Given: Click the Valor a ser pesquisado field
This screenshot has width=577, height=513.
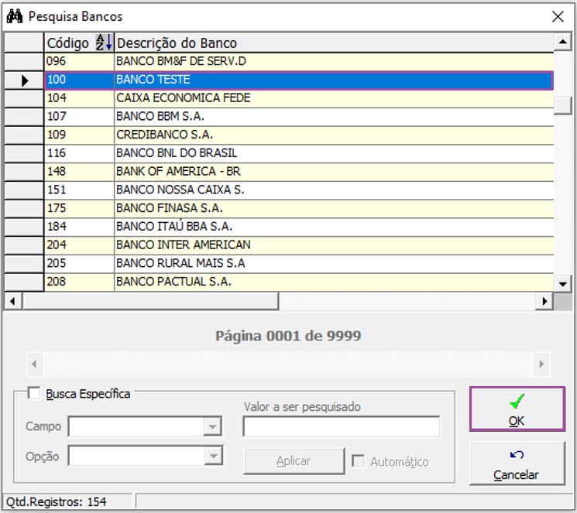Looking at the screenshot, I should tap(341, 426).
